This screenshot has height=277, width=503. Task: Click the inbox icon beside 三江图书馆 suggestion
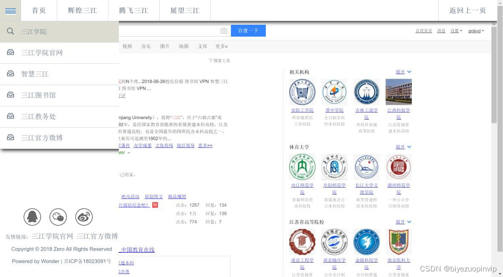[x=10, y=95]
